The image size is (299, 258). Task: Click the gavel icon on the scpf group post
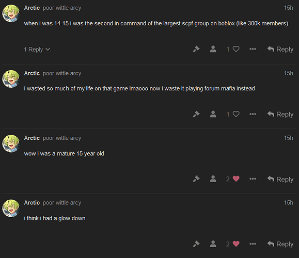pyautogui.click(x=196, y=49)
